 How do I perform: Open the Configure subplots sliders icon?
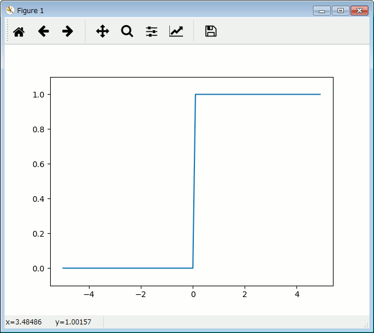[151, 31]
